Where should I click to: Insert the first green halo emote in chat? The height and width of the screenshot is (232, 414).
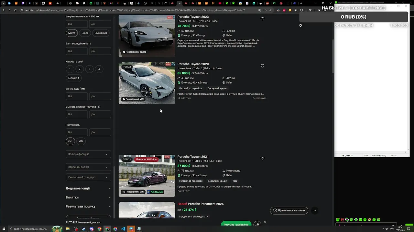pyautogui.click(x=338, y=220)
